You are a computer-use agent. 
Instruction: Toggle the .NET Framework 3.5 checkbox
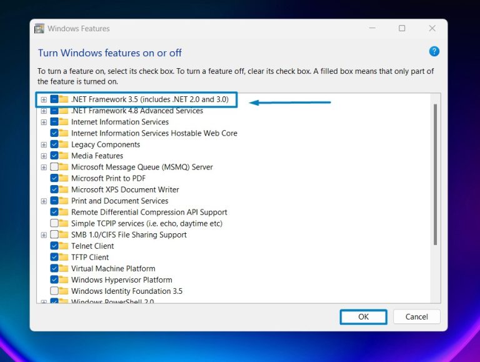pyautogui.click(x=54, y=99)
